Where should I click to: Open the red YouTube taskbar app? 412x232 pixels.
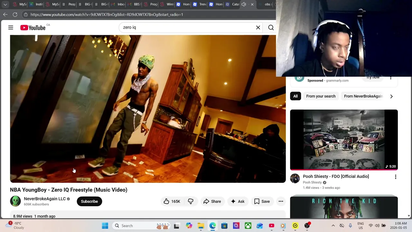[x=272, y=226]
